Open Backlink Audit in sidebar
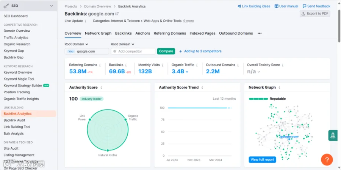Screen dimensions: 341x170 [x=14, y=121]
